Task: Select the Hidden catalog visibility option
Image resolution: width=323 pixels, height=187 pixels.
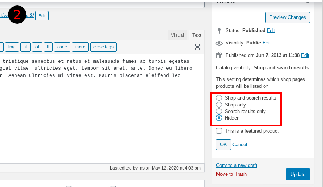Action: (219, 118)
